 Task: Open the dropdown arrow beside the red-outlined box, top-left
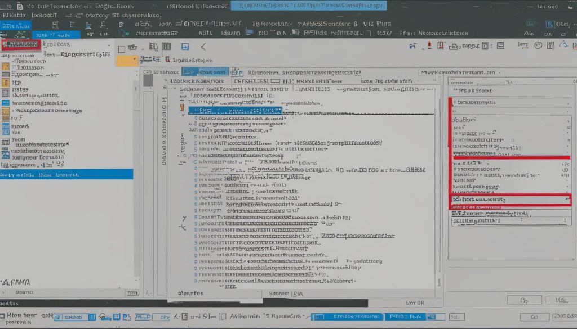[109, 45]
